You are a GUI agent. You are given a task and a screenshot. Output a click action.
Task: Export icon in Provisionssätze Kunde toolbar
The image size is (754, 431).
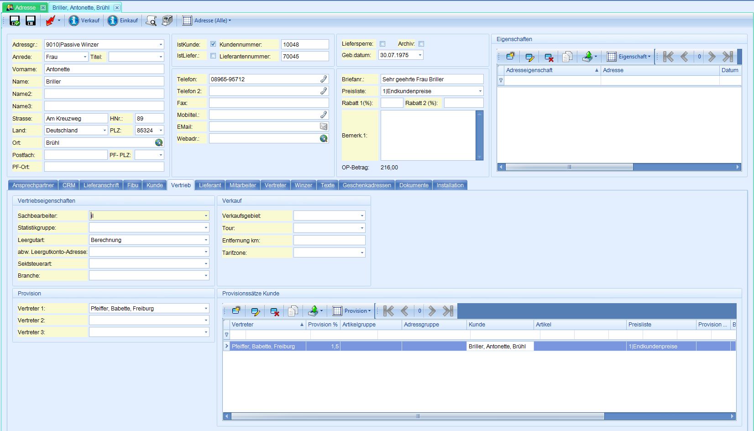(x=313, y=311)
